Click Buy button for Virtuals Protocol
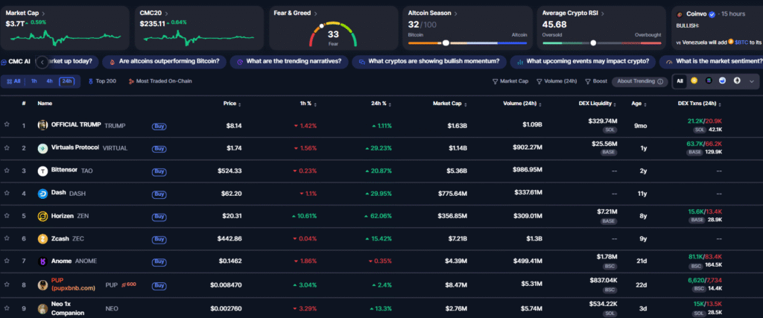The width and height of the screenshot is (763, 318). (159, 149)
